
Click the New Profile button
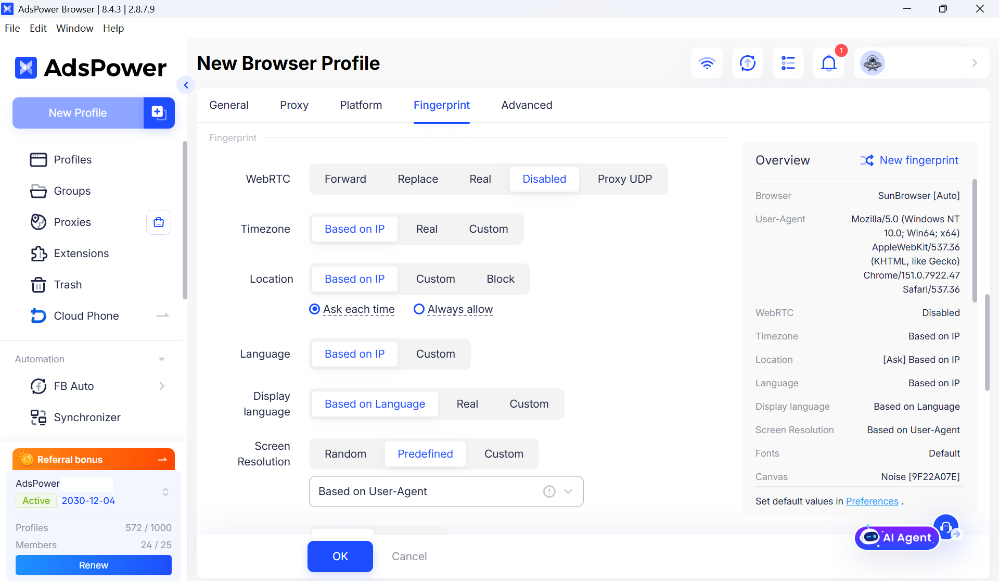point(78,113)
